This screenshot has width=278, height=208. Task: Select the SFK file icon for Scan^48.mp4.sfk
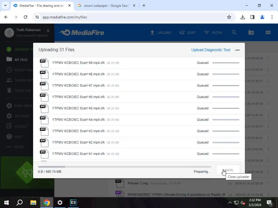(x=44, y=74)
